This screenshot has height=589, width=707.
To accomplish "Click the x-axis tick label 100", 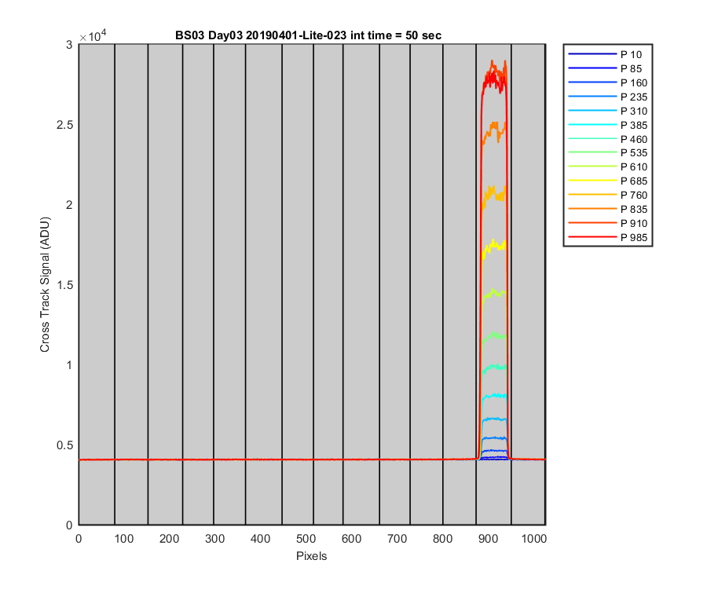I will [x=124, y=539].
